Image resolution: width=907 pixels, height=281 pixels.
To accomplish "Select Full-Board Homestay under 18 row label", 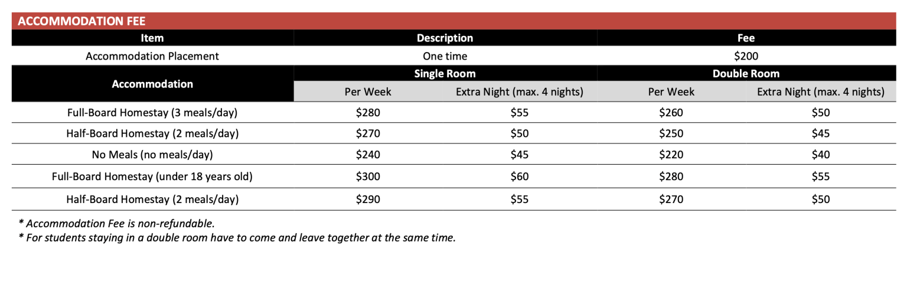I will tap(152, 177).
